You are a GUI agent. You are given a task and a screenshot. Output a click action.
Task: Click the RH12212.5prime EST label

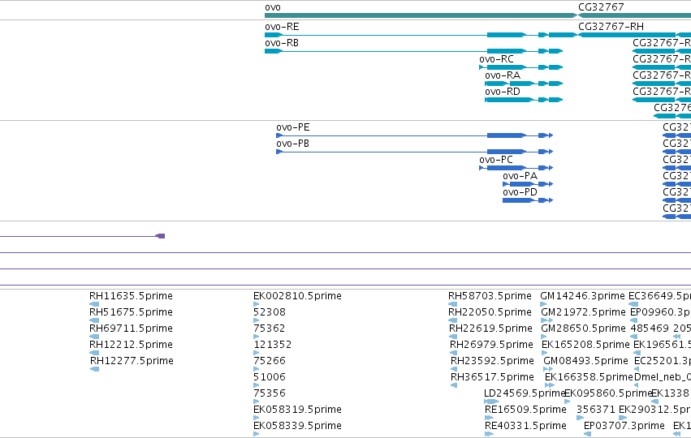tap(131, 345)
